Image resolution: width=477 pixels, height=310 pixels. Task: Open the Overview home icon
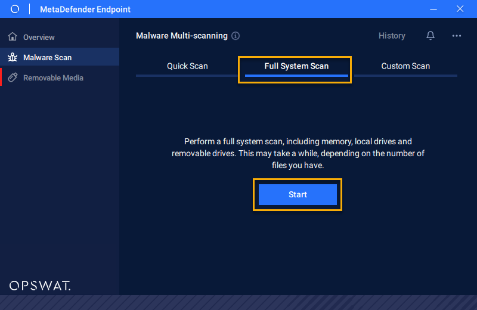pyautogui.click(x=13, y=37)
